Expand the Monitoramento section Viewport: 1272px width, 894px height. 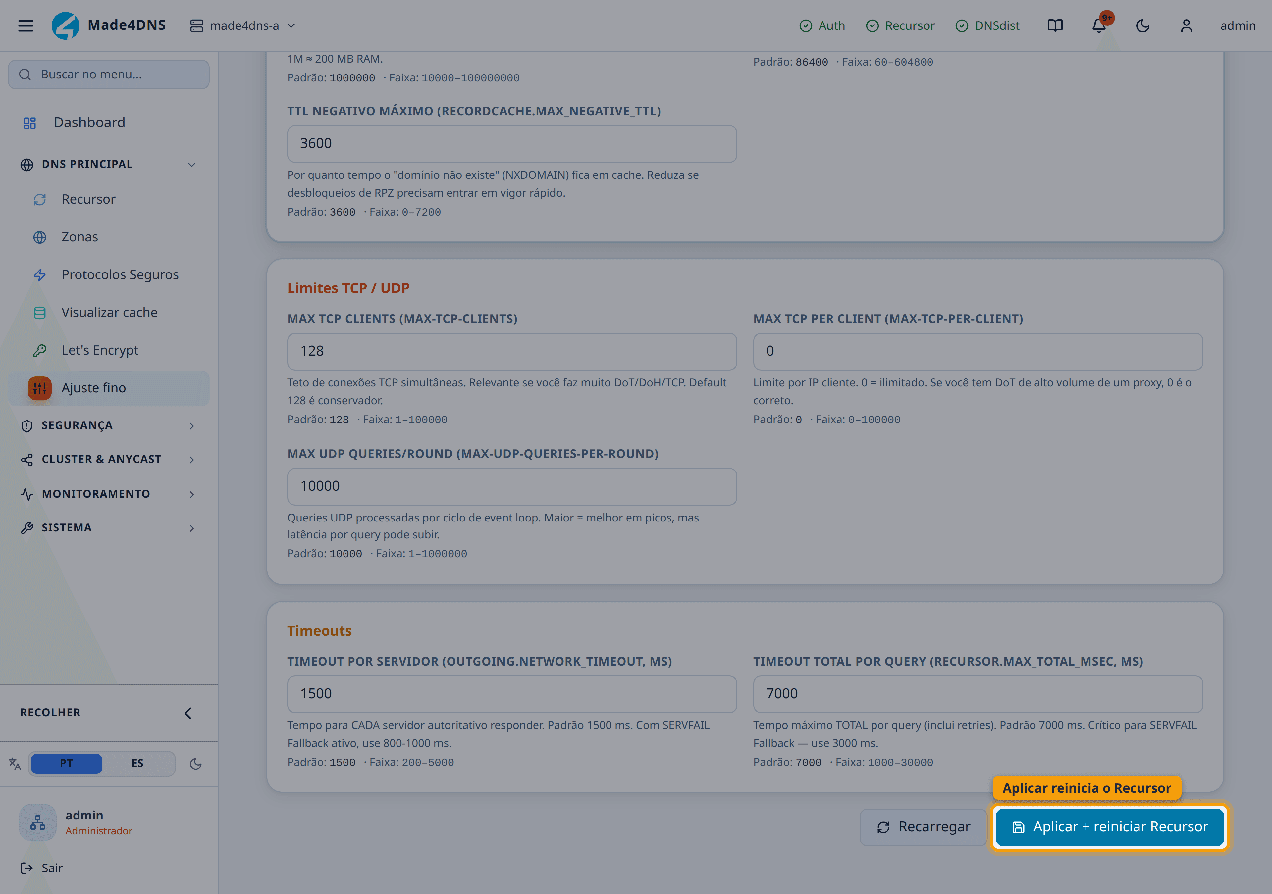109,494
